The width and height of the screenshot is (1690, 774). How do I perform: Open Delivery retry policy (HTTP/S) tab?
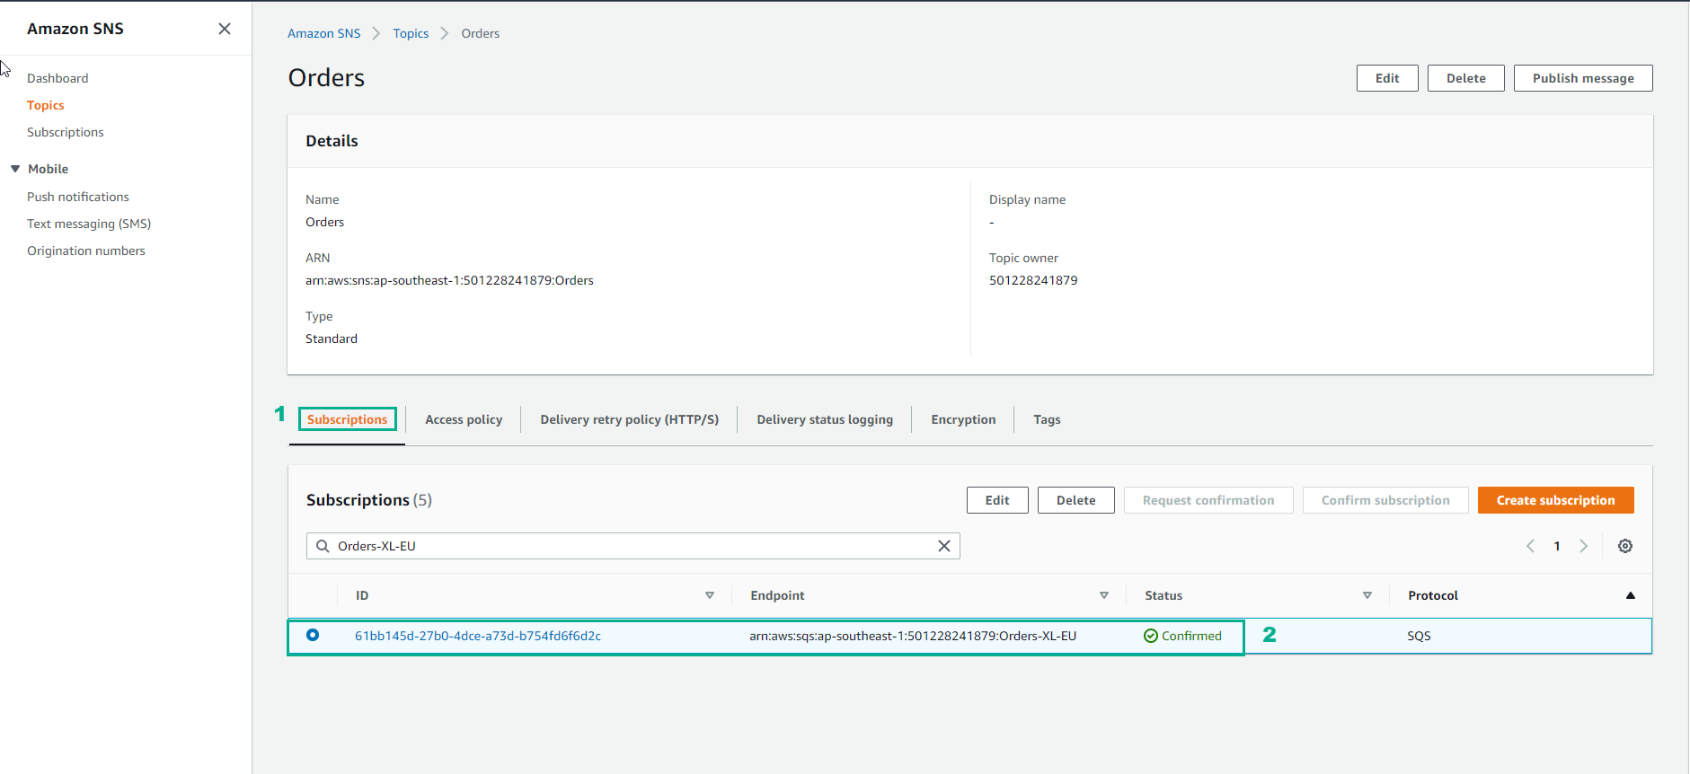pos(630,419)
